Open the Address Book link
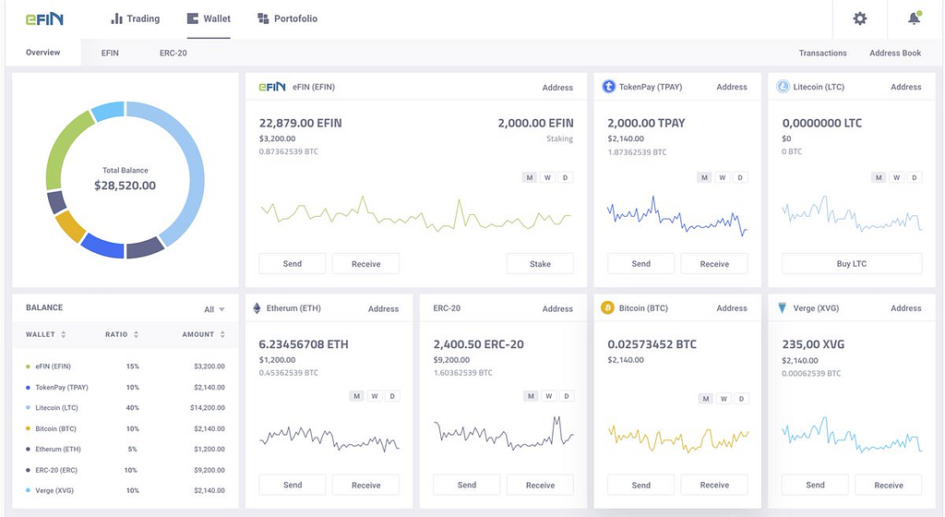This screenshot has width=945, height=517. pyautogui.click(x=895, y=54)
